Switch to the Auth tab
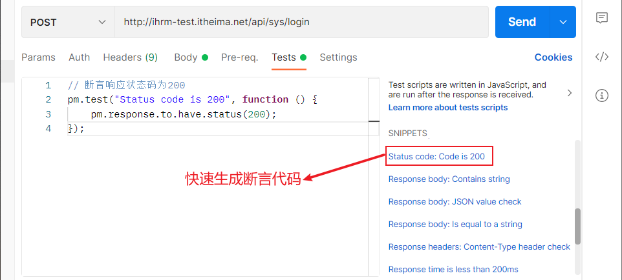Viewport: 622px width, 280px height. [x=79, y=57]
